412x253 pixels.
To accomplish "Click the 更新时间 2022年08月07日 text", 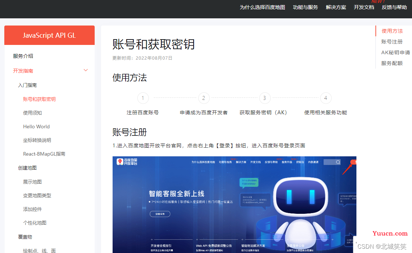I will (x=142, y=58).
